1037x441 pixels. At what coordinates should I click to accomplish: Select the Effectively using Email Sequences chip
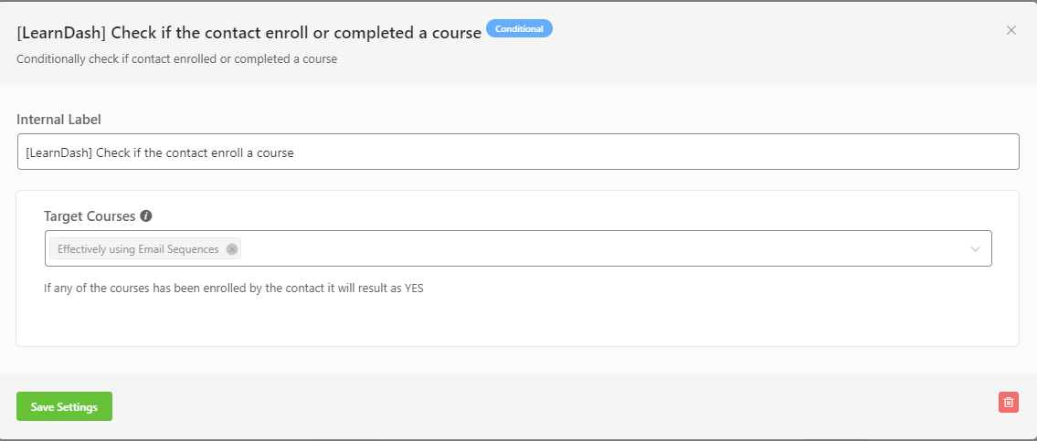click(138, 249)
